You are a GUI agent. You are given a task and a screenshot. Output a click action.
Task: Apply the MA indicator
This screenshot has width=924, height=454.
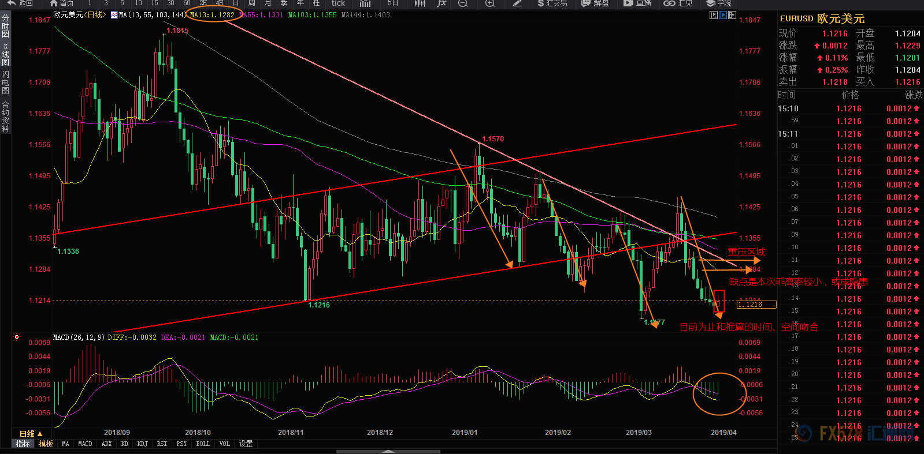pos(65,444)
